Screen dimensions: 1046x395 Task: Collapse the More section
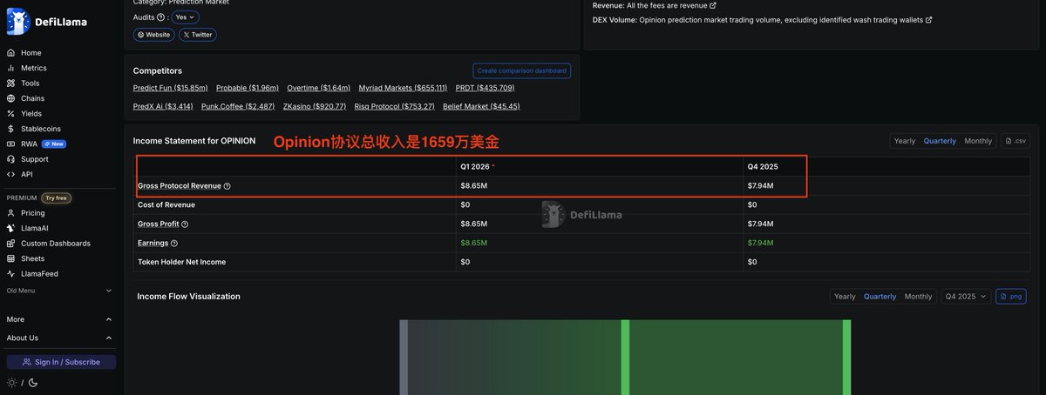click(x=59, y=319)
